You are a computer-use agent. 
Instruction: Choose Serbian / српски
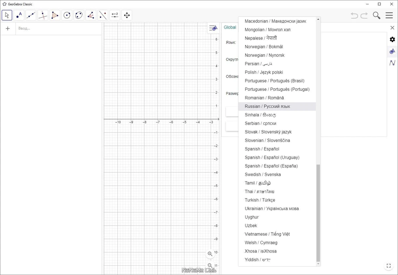[277, 123]
